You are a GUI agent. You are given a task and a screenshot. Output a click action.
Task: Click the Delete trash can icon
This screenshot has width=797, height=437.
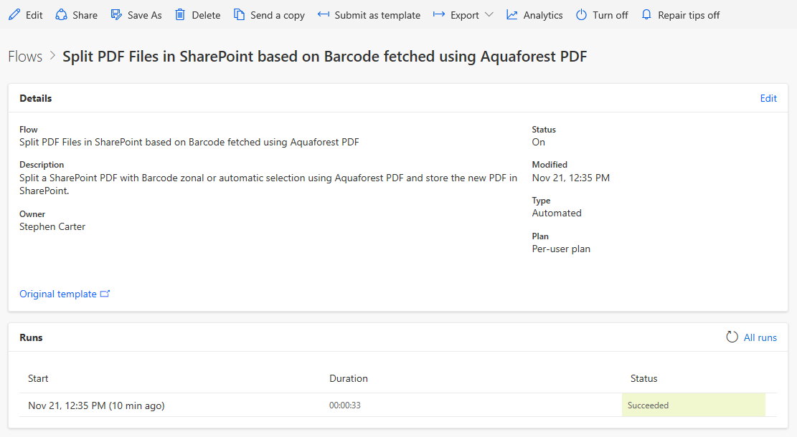click(x=180, y=15)
